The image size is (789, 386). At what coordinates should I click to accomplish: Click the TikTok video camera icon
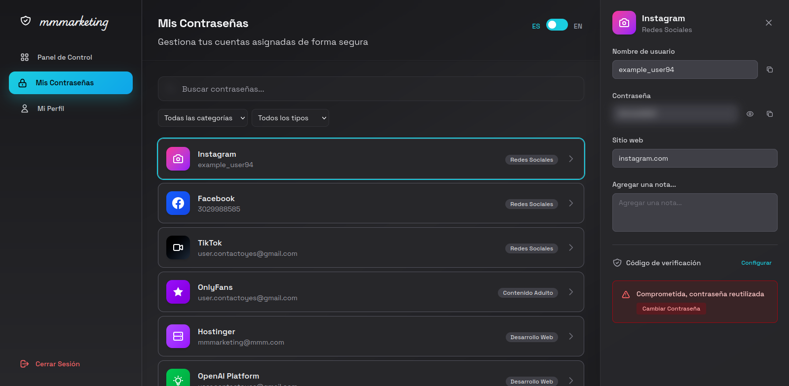click(x=178, y=247)
